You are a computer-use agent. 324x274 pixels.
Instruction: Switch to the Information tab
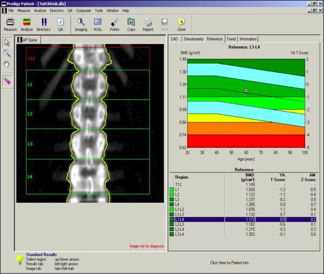coord(248,39)
